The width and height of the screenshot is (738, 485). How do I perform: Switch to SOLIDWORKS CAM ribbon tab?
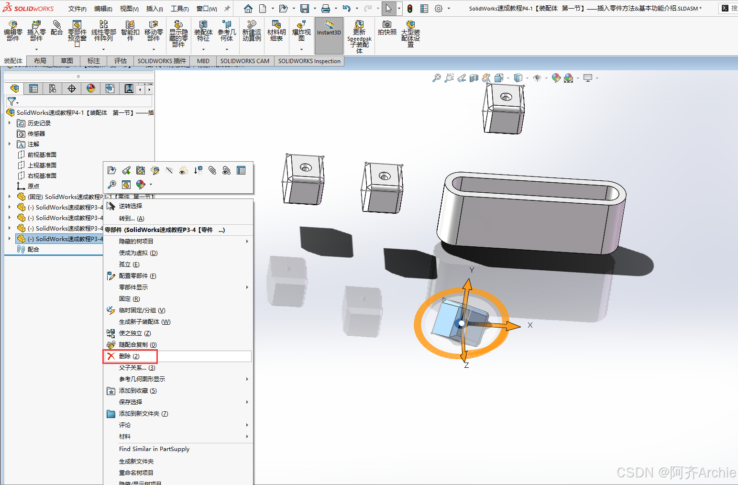click(x=245, y=61)
